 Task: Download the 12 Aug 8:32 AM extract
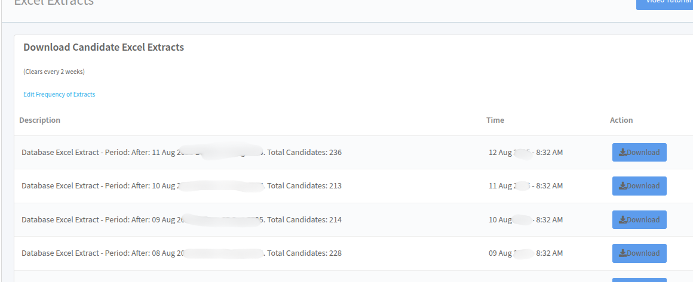(x=639, y=152)
